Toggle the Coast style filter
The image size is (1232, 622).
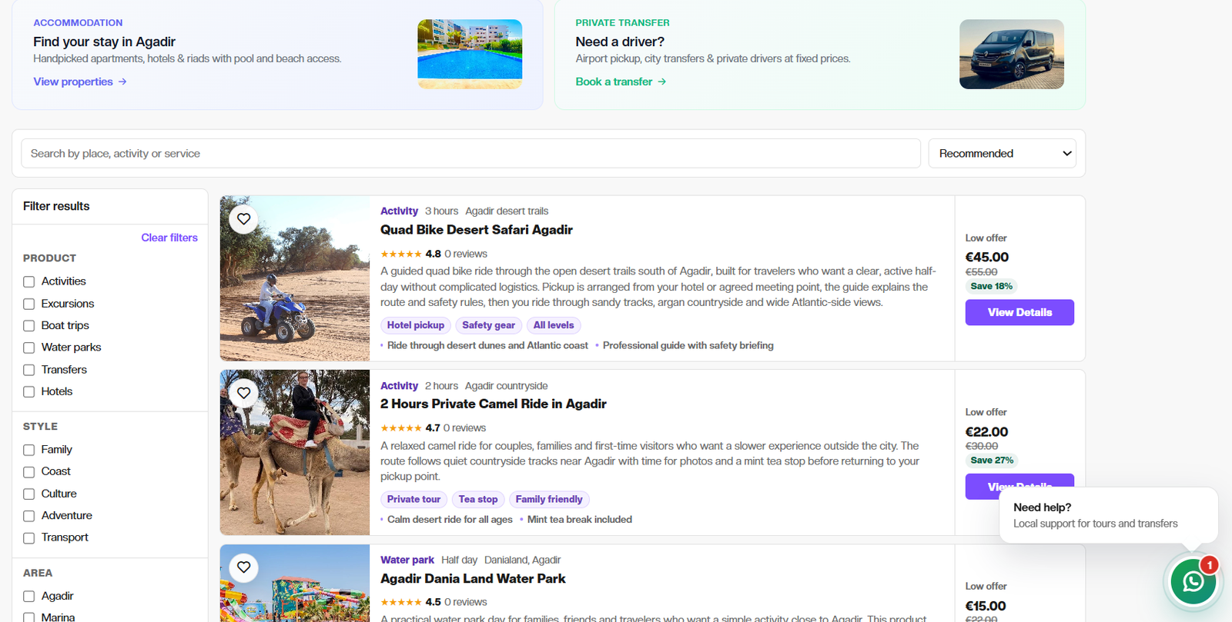[29, 471]
